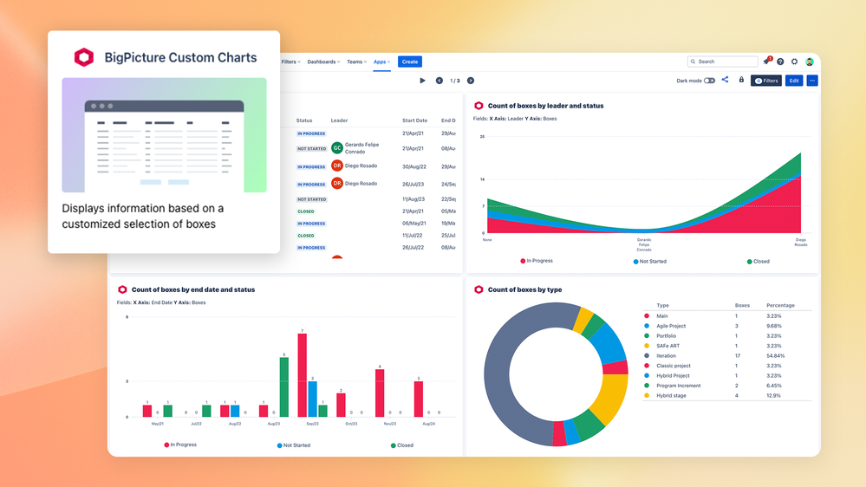Go to the previous dashboard page arrow
The width and height of the screenshot is (866, 487).
click(x=440, y=81)
